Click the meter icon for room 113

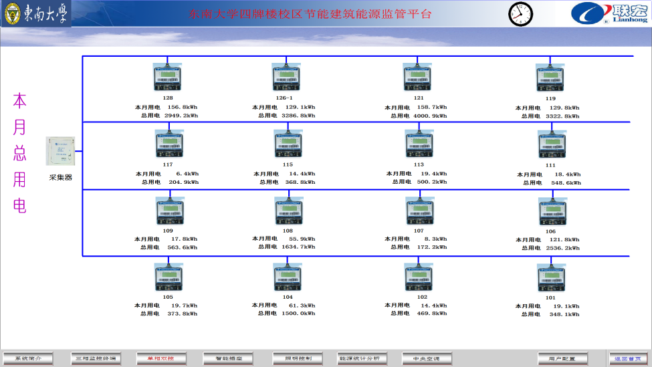[x=419, y=144]
